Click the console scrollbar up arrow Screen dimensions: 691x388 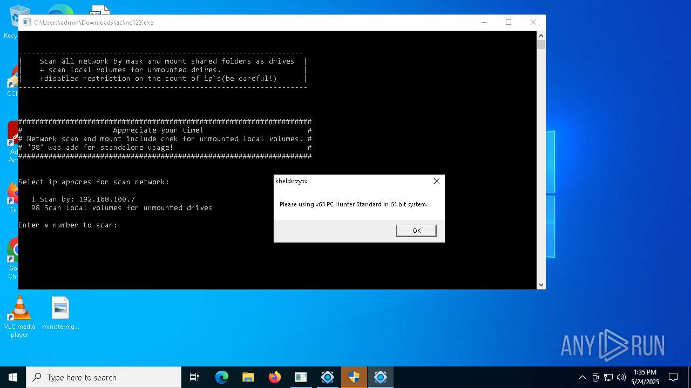[541, 35]
